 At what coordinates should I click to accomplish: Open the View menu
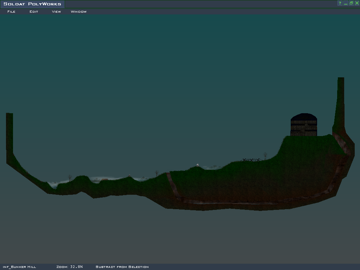point(56,12)
